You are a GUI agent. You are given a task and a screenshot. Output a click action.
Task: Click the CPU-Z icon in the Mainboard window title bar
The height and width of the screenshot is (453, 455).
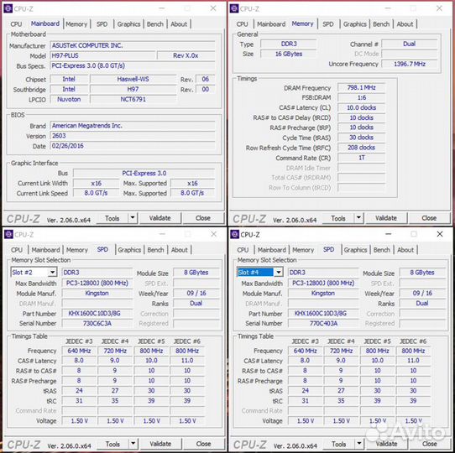click(8, 8)
